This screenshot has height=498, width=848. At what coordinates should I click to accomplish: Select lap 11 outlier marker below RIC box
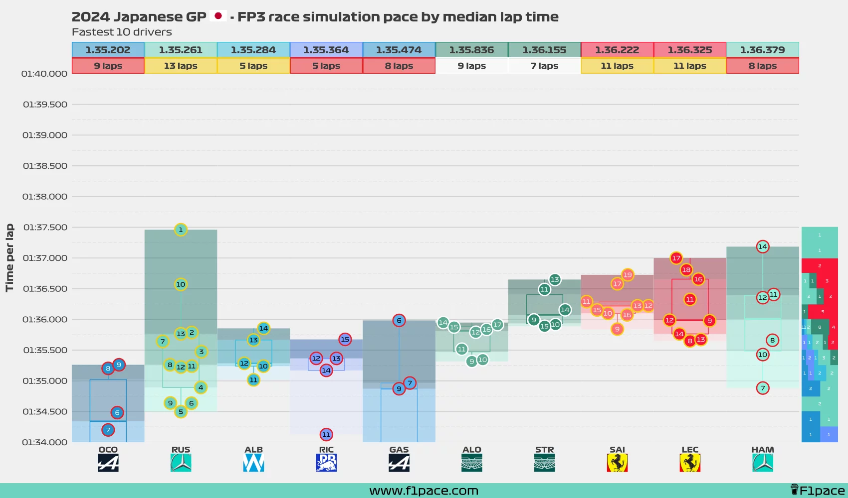(x=326, y=435)
